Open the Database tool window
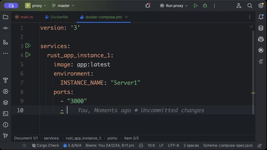The height and width of the screenshot is (150, 267). pos(261,28)
